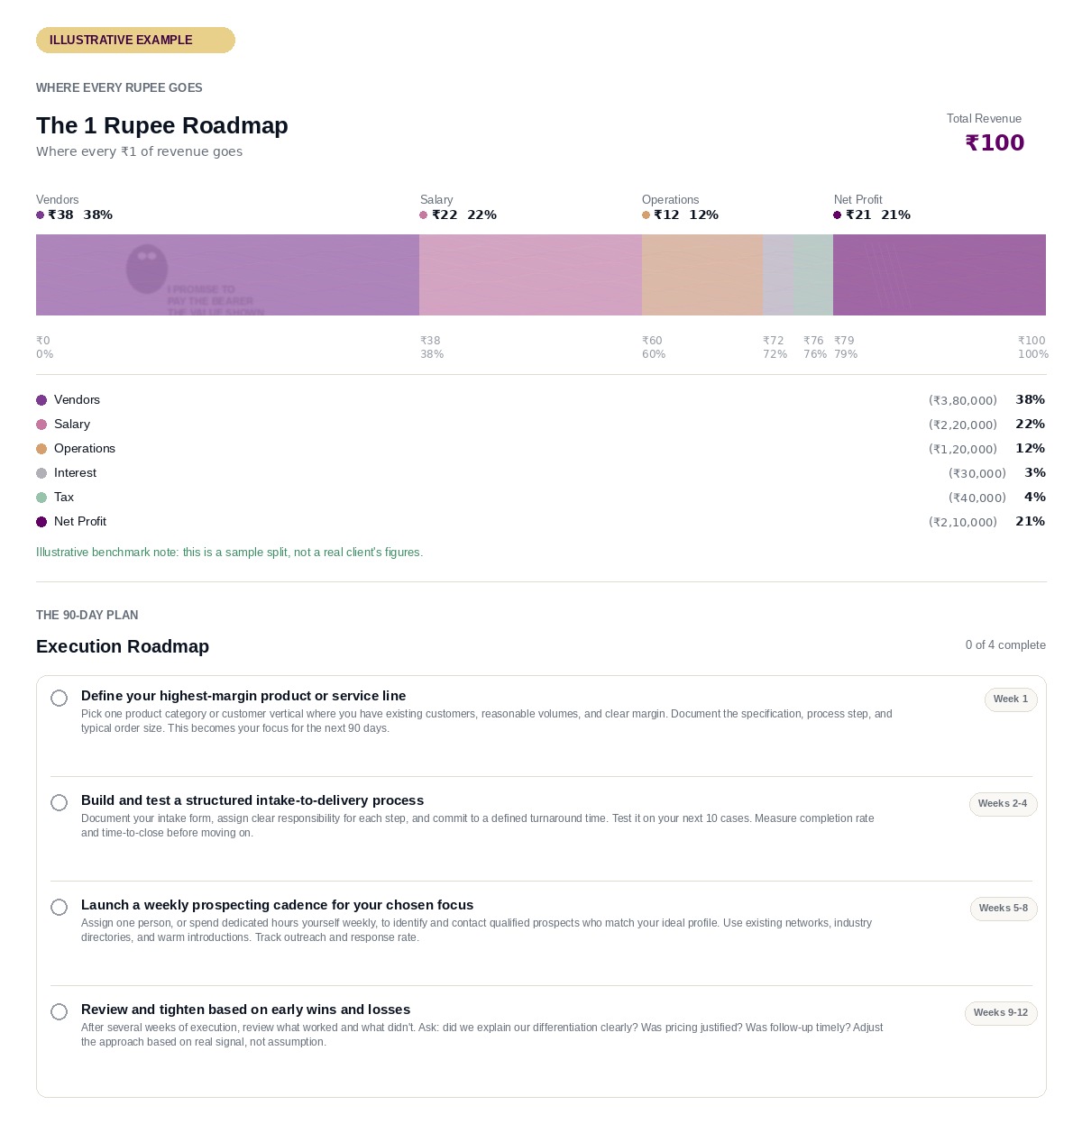Click the green Tax segment in the bar
Image resolution: width=1082 pixels, height=1124 pixels.
click(813, 275)
